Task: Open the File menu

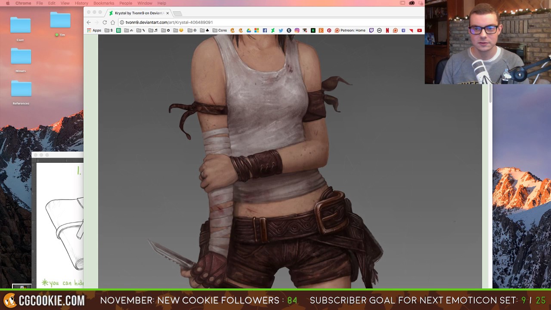Action: click(x=40, y=3)
